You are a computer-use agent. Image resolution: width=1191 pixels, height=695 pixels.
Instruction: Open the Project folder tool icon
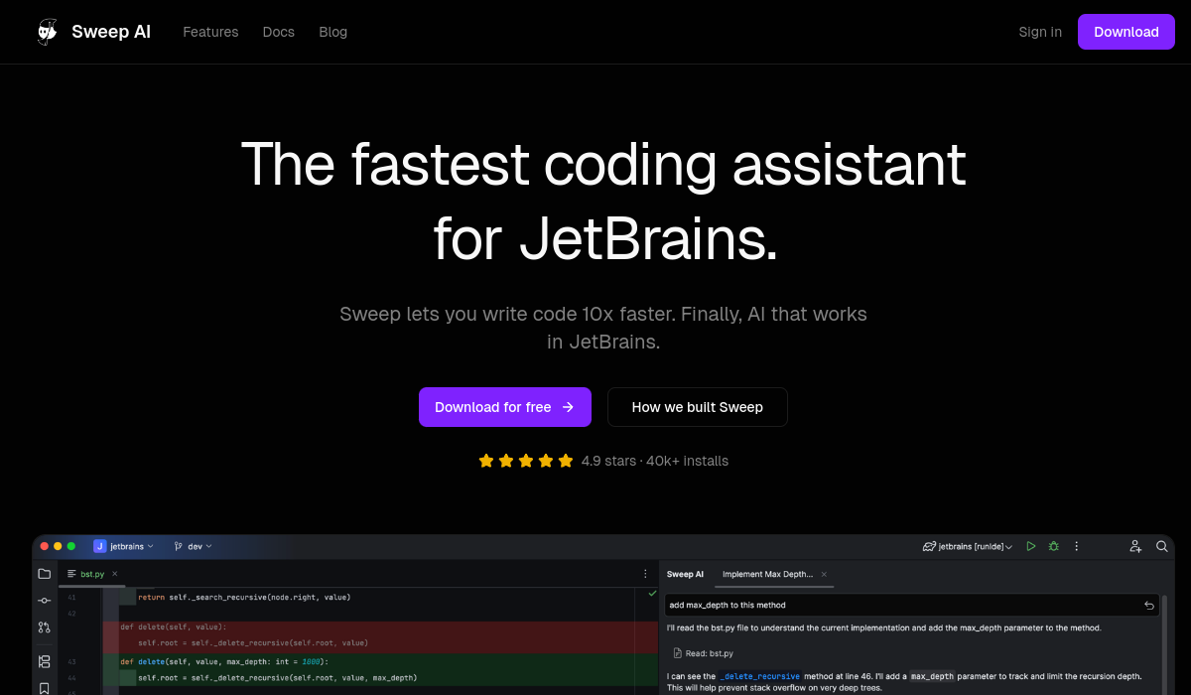pos(44,574)
